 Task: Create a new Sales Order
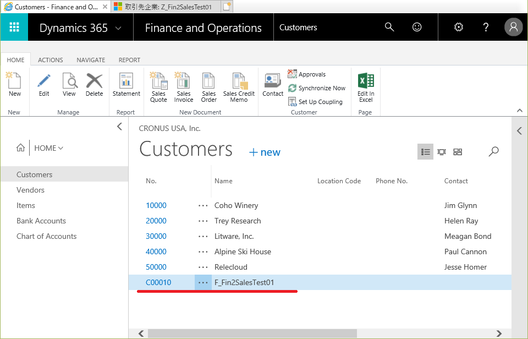209,88
